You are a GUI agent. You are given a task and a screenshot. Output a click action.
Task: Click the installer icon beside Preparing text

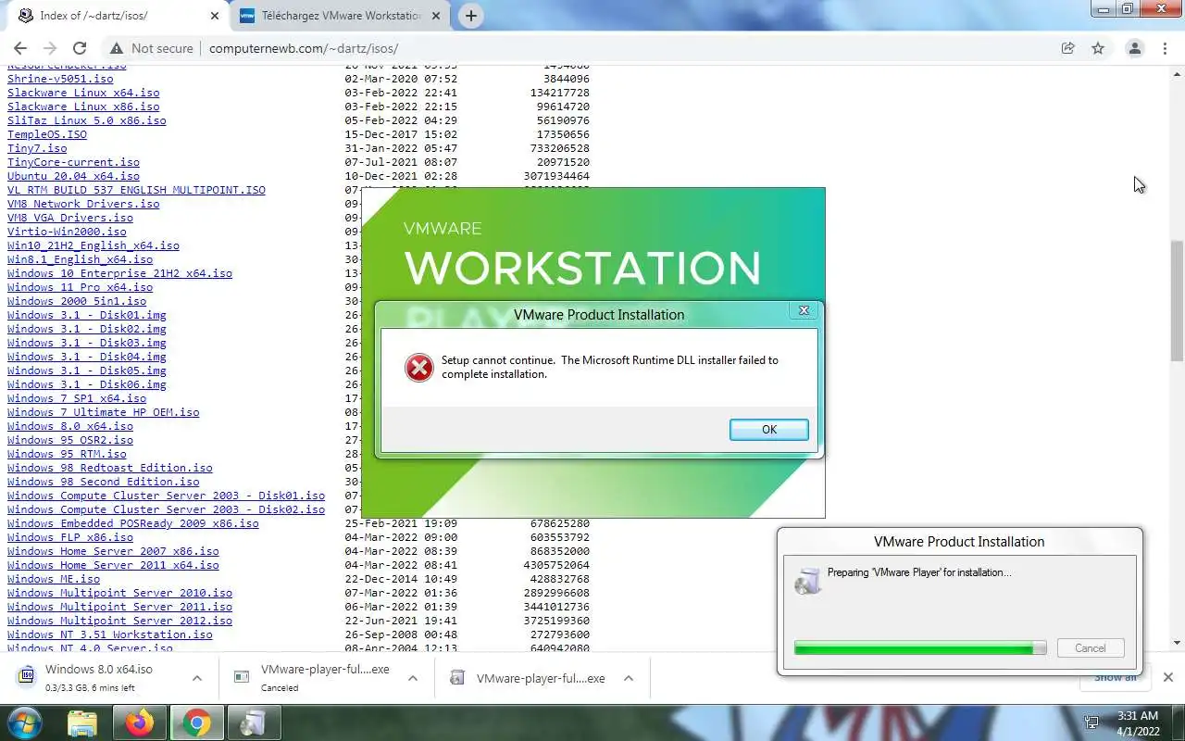(808, 581)
